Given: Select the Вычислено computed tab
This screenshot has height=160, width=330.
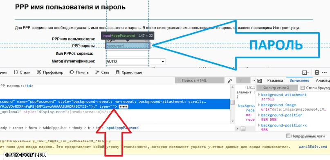Looking at the screenshot, I should (299, 80).
